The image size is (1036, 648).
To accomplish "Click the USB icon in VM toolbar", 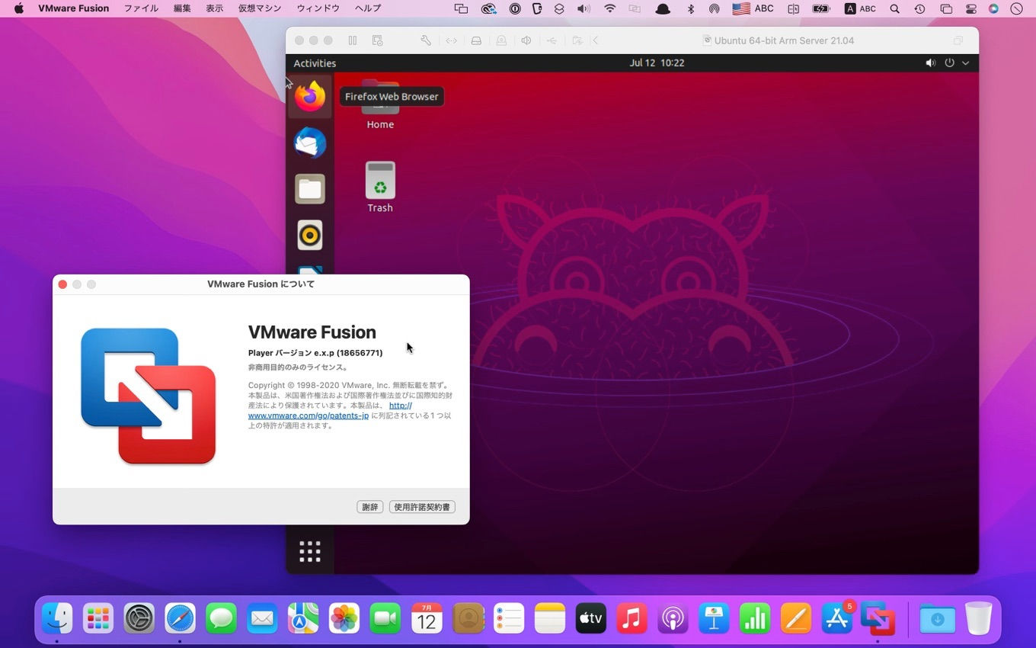I will (552, 40).
